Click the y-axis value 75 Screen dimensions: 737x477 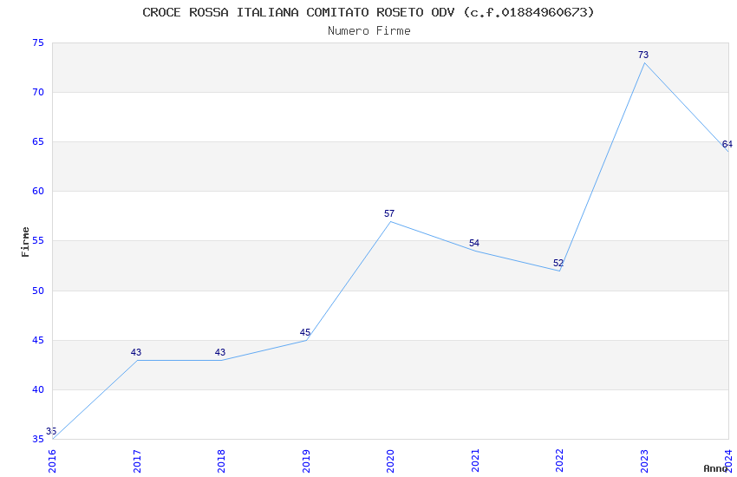click(x=38, y=43)
